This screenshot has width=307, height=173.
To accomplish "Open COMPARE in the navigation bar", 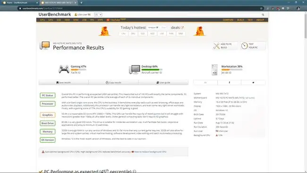I will [228, 20].
